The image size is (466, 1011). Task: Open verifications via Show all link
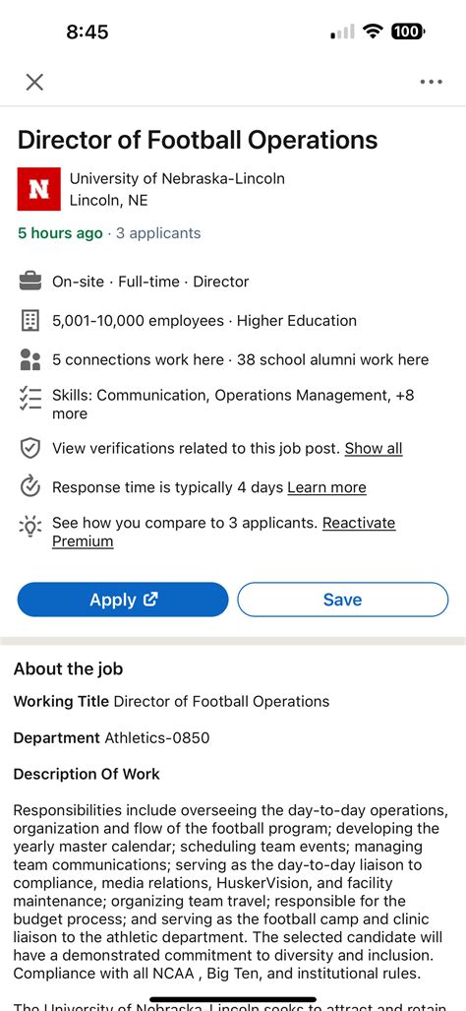tap(374, 448)
